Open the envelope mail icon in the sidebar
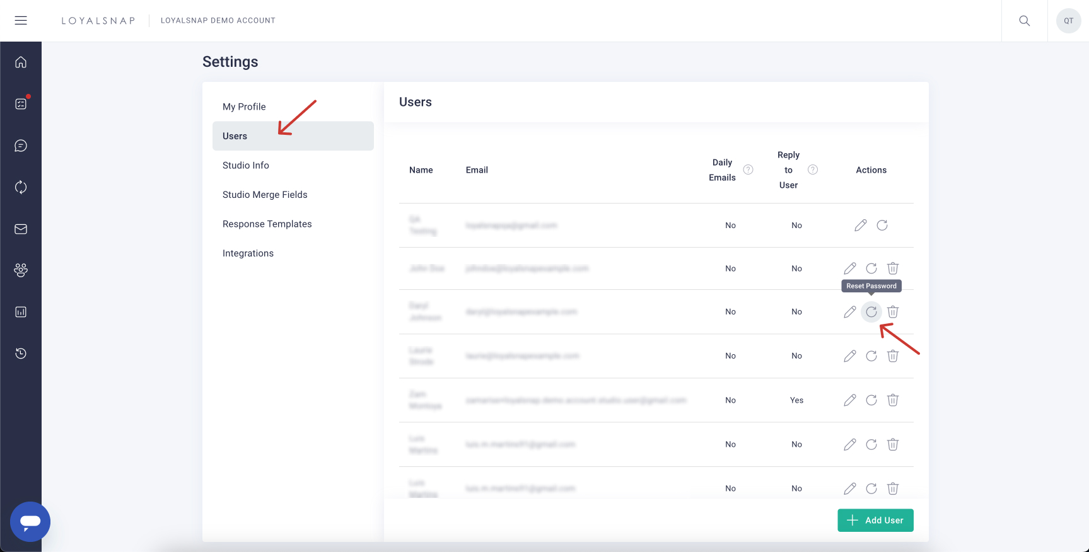1089x552 pixels. coord(21,229)
